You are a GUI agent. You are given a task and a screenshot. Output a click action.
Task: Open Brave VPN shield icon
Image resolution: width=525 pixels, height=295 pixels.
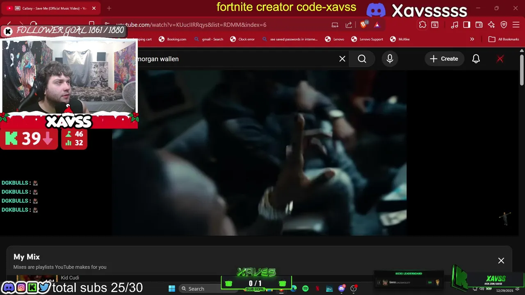[504, 25]
